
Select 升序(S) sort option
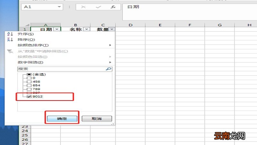pos(26,34)
